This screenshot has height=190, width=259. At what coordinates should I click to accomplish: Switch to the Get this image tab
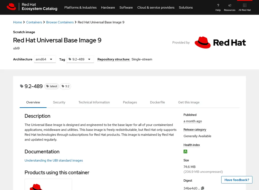pos(189,102)
